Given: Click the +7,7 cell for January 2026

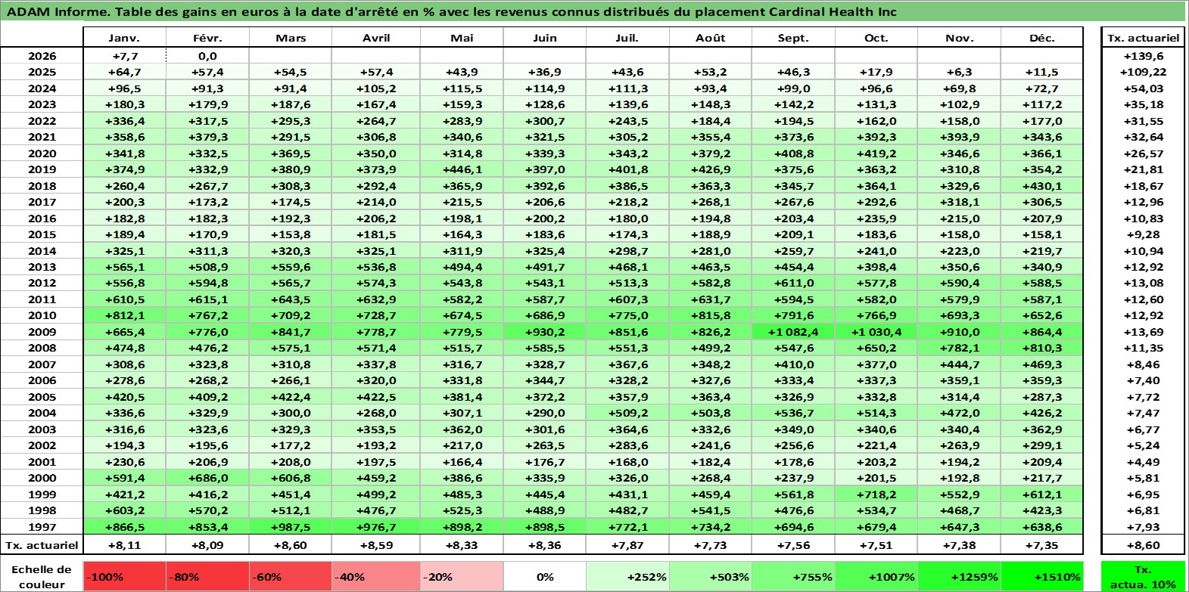Looking at the screenshot, I should pos(124,56).
